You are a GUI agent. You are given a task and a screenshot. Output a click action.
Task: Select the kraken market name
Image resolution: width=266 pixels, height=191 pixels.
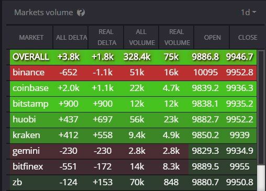point(26,135)
